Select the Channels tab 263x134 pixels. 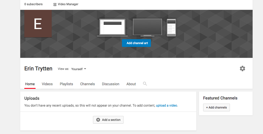click(87, 84)
